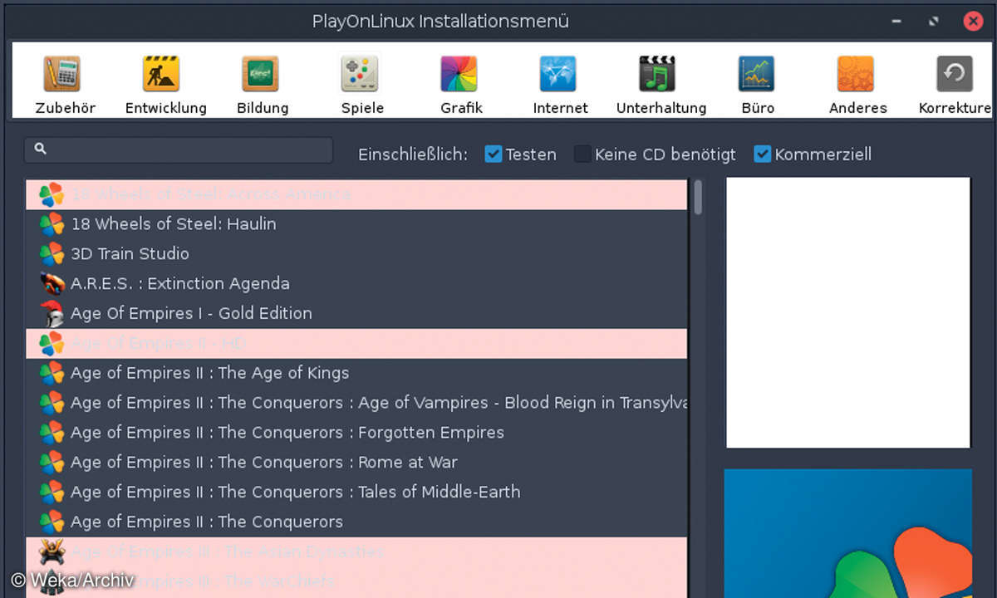Open the Zubehör category
Viewport: 997px width, 598px height.
[62, 75]
